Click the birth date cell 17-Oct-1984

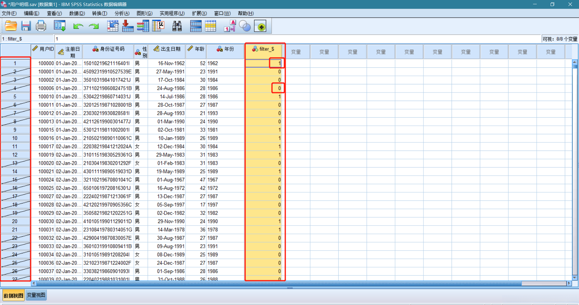(167, 80)
